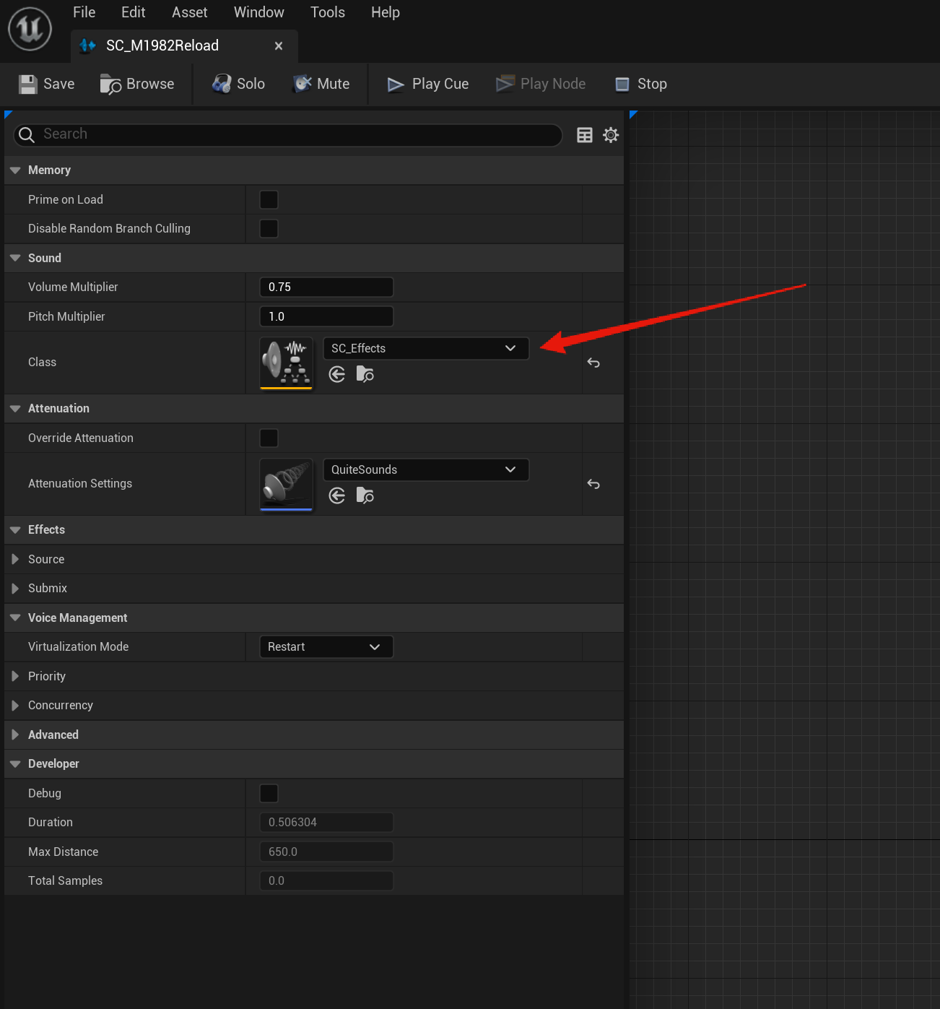Screen dimensions: 940x1009
Task: Toggle Override Attenuation checkbox
Action: (269, 438)
